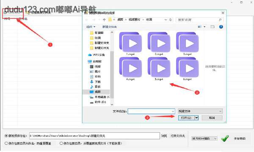This screenshot has width=254, height=152.
Task: Open the Organize menu in dialog toolbar
Action: [91, 27]
